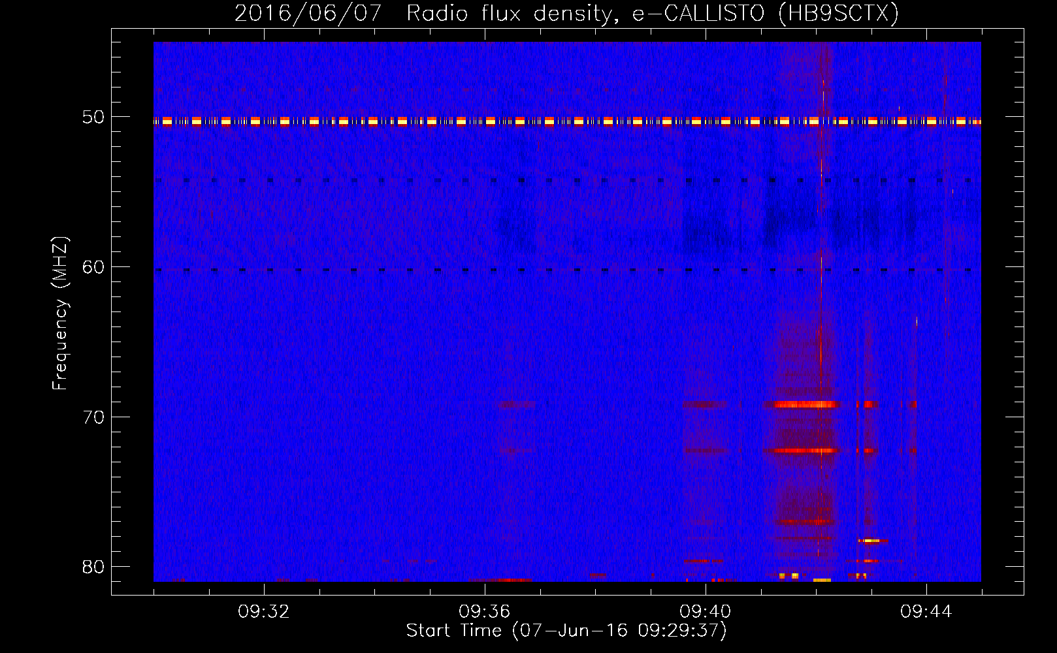The height and width of the screenshot is (653, 1057).
Task: Click the 09:44 time tick label
Action: coord(926,612)
